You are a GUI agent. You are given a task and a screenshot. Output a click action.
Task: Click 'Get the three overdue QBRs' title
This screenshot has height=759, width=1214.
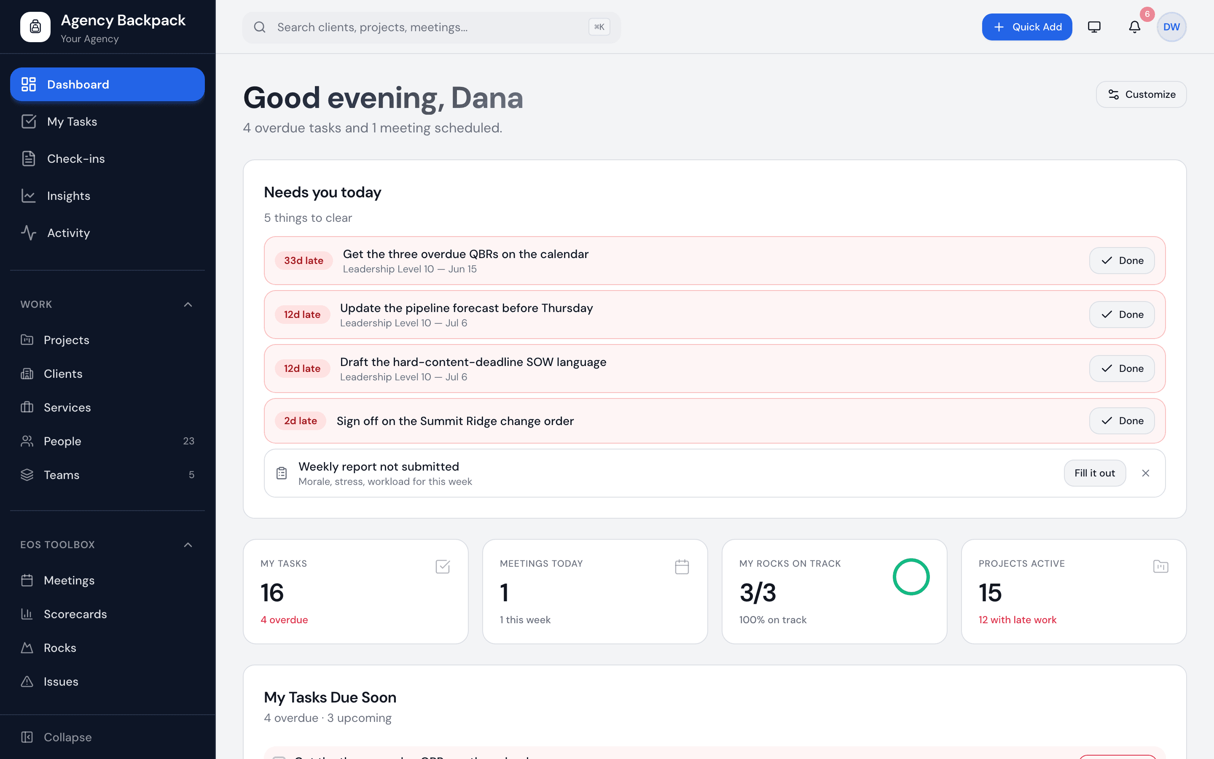[465, 254]
